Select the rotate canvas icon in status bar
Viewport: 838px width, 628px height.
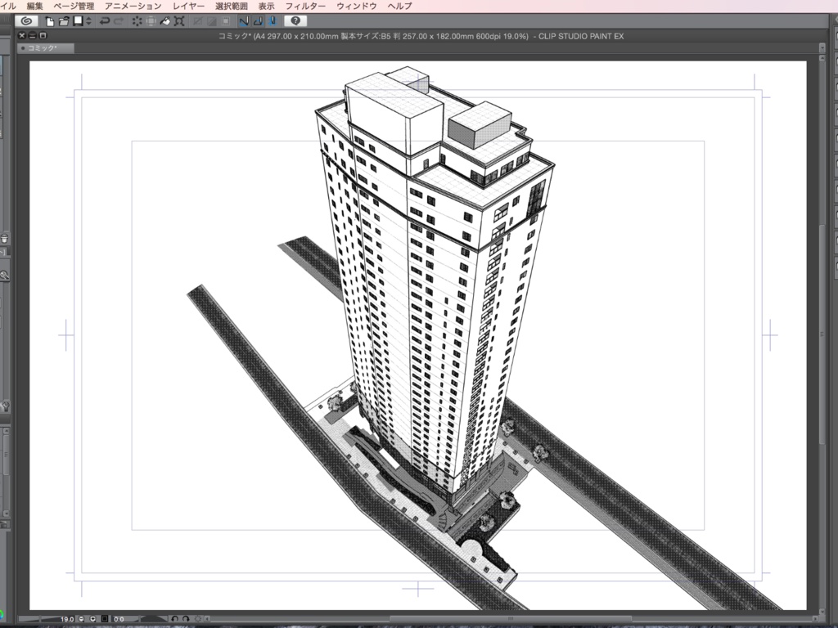pyautogui.click(x=176, y=619)
